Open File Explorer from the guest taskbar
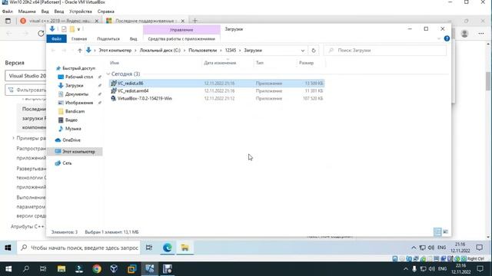The height and width of the screenshot is (276, 492). pos(184,248)
